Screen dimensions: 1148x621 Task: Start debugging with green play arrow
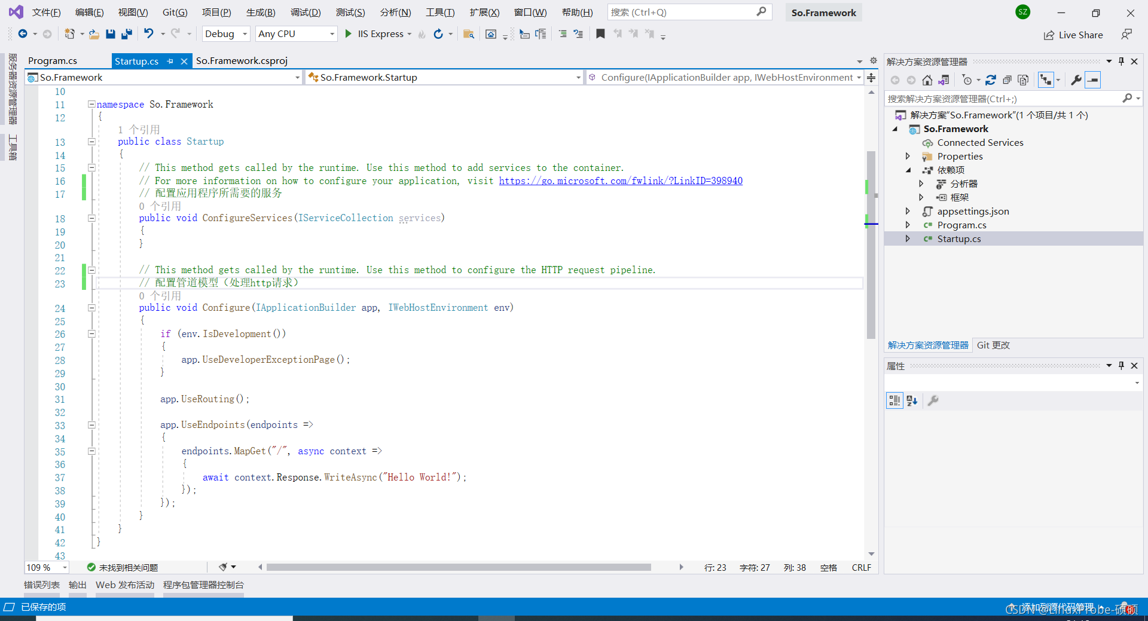(348, 34)
